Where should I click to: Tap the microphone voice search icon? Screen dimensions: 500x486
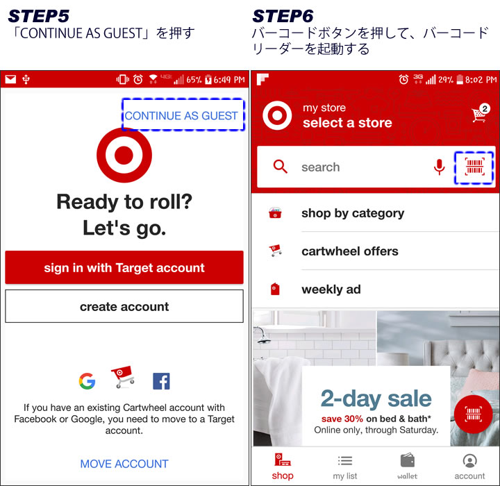439,167
